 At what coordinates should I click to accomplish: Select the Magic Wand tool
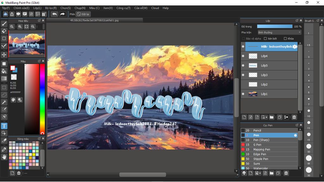pos(4,102)
